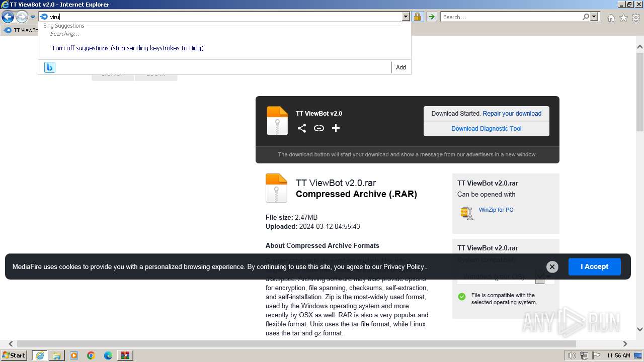Viewport: 644px width, 362px height.
Task: Open Microsoft Edge from the taskbar
Action: pyautogui.click(x=108, y=355)
